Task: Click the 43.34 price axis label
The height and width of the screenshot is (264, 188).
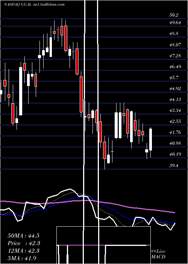Action: tap(175, 111)
